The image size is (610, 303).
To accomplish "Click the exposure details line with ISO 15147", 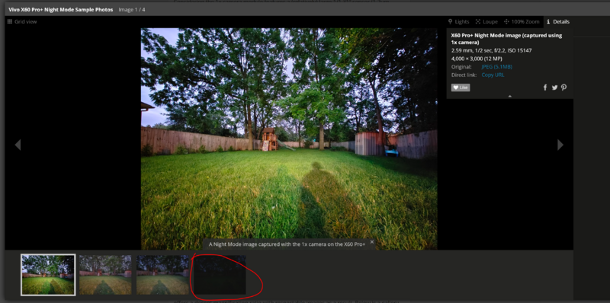I will tap(491, 50).
